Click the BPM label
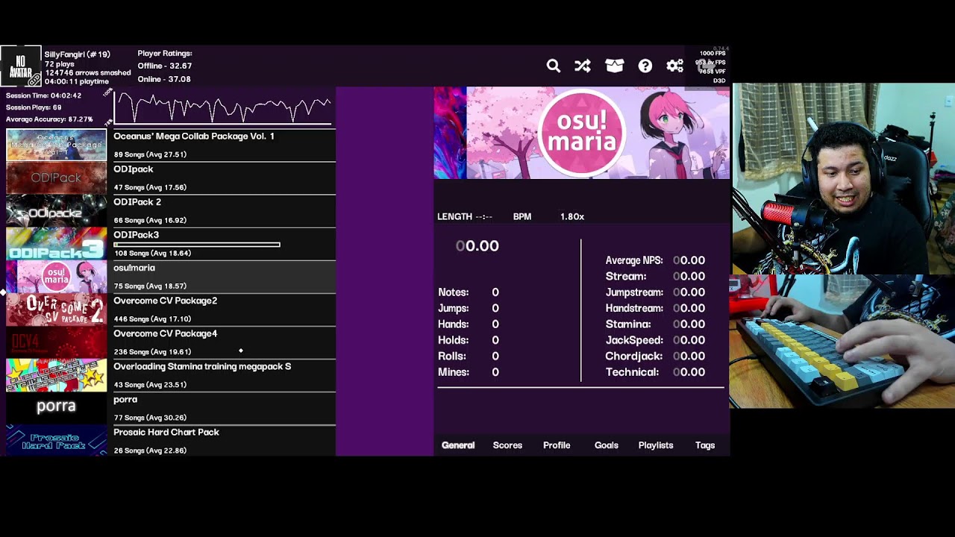The width and height of the screenshot is (955, 537). click(x=522, y=216)
